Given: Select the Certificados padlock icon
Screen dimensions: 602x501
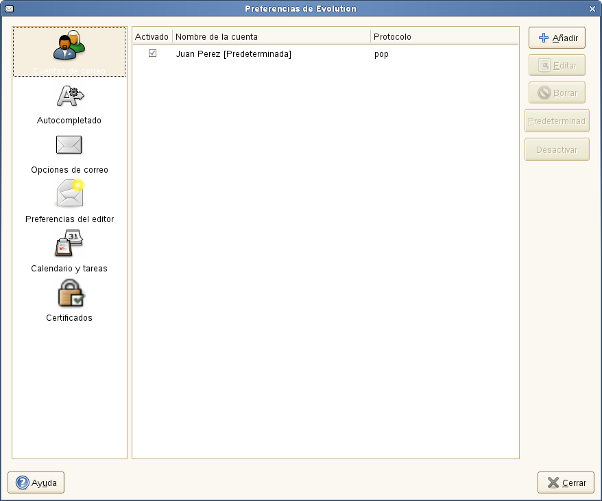Looking at the screenshot, I should [71, 293].
